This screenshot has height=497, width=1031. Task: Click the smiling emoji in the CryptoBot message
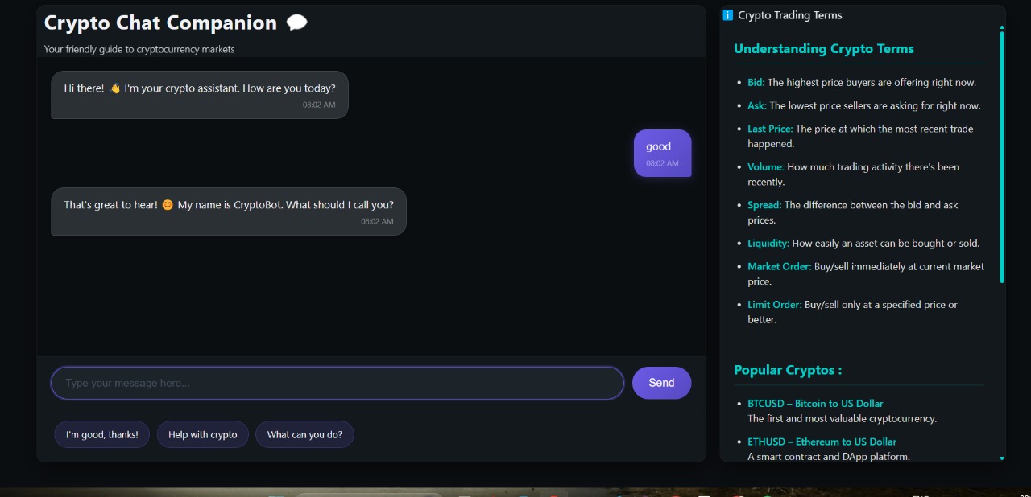[168, 205]
